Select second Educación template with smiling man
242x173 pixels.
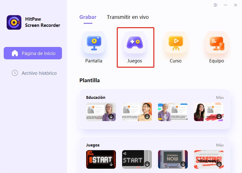tap(137, 112)
